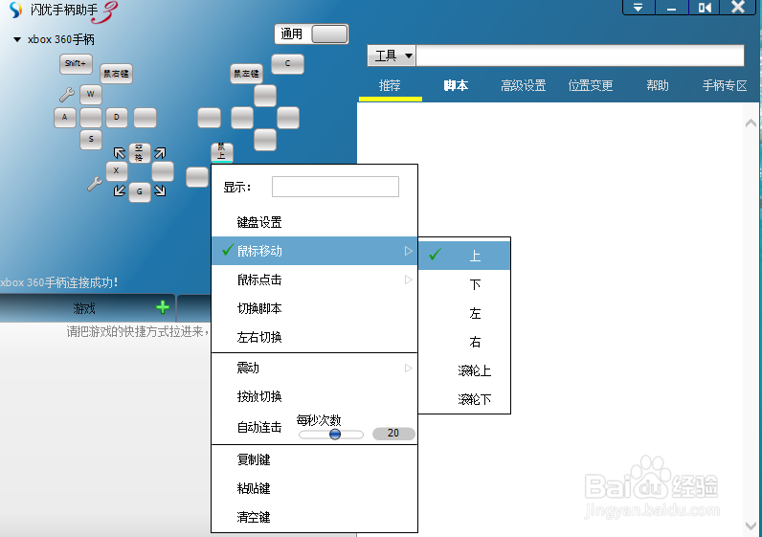This screenshot has width=762, height=537.
Task: Select 上 in the mouse move submenu
Action: tap(464, 256)
